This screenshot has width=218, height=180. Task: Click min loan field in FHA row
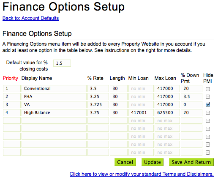pos(141,97)
